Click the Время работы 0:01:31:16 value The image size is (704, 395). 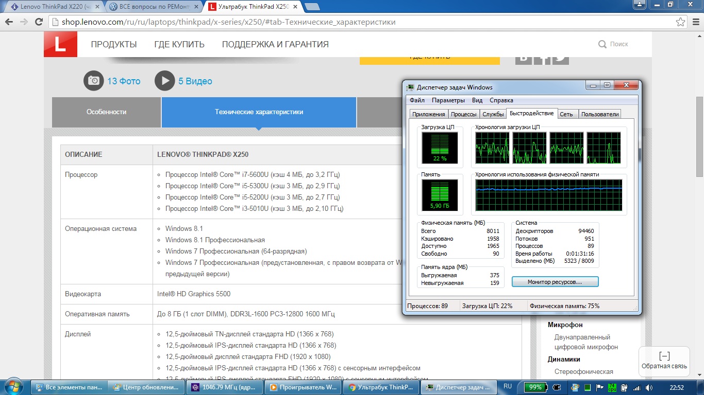click(x=580, y=254)
